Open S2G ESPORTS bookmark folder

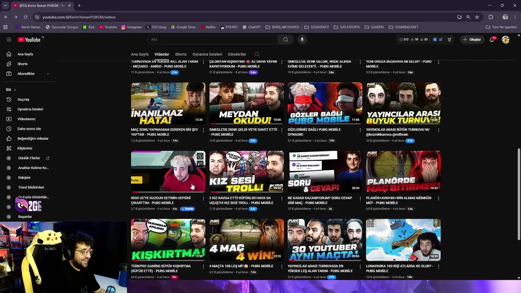point(346,27)
